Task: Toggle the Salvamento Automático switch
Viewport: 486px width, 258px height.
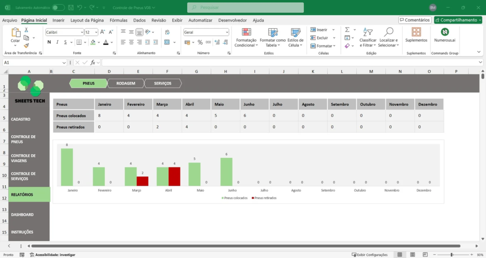Action: [x=58, y=8]
